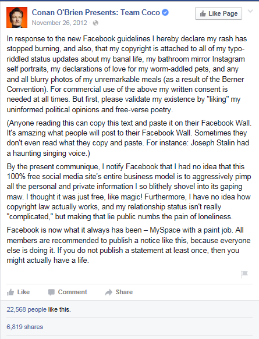Like the post using Like label
The height and width of the screenshot is (339, 259).
[x=23, y=292]
